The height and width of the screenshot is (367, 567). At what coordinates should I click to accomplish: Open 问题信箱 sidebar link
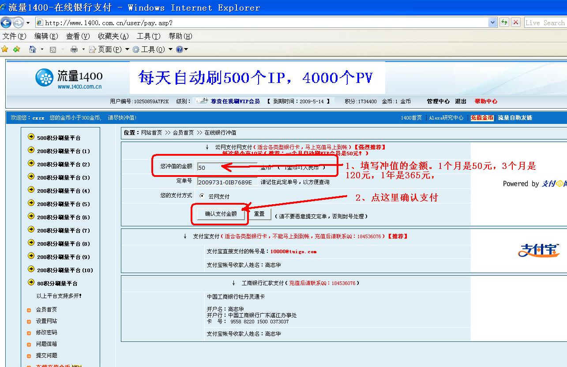tap(46, 344)
